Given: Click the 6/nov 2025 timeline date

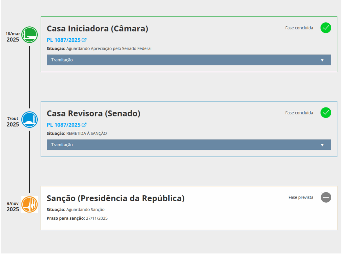Looking at the screenshot, I should pyautogui.click(x=13, y=207).
